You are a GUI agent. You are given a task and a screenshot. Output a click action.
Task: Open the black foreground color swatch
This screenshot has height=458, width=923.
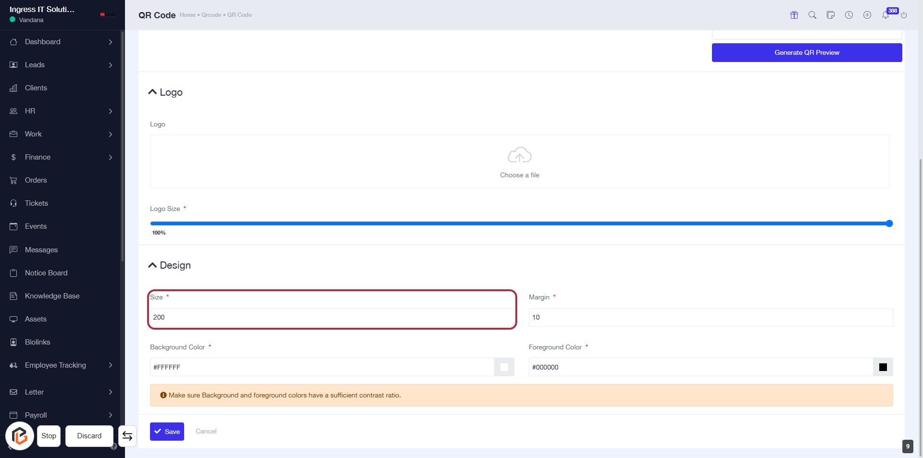pyautogui.click(x=883, y=367)
